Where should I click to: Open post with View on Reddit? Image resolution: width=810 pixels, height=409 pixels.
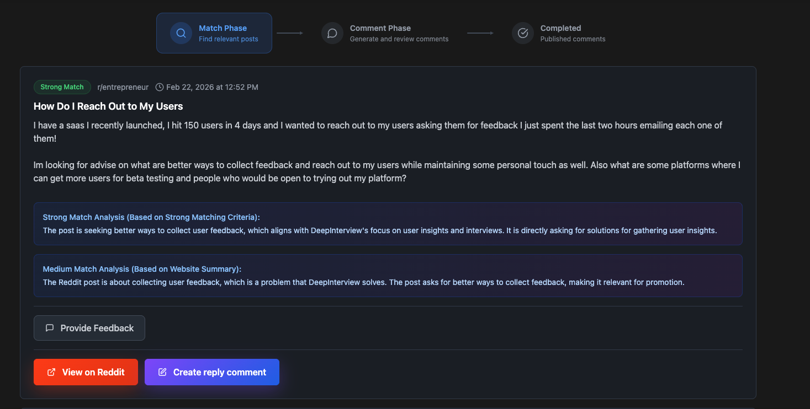[86, 372]
